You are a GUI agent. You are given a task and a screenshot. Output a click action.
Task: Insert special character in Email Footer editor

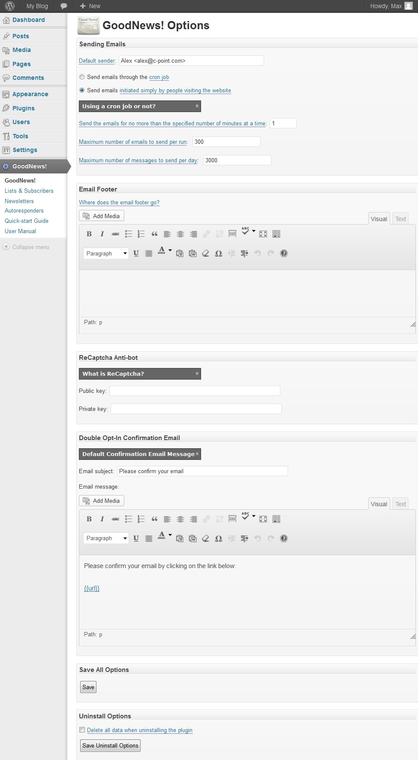(219, 253)
